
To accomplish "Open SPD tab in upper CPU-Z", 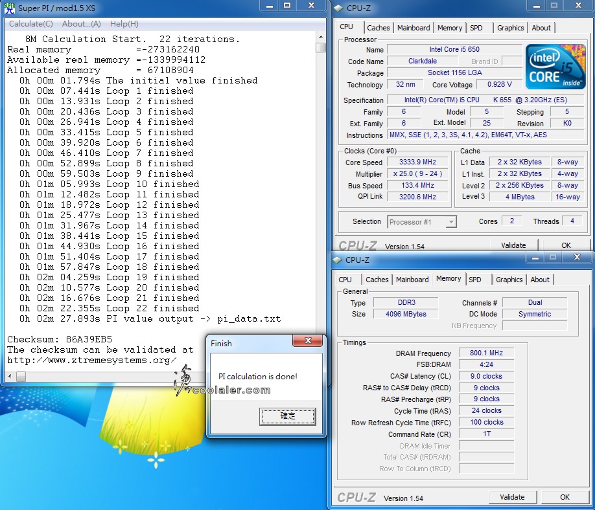I will click(x=476, y=28).
